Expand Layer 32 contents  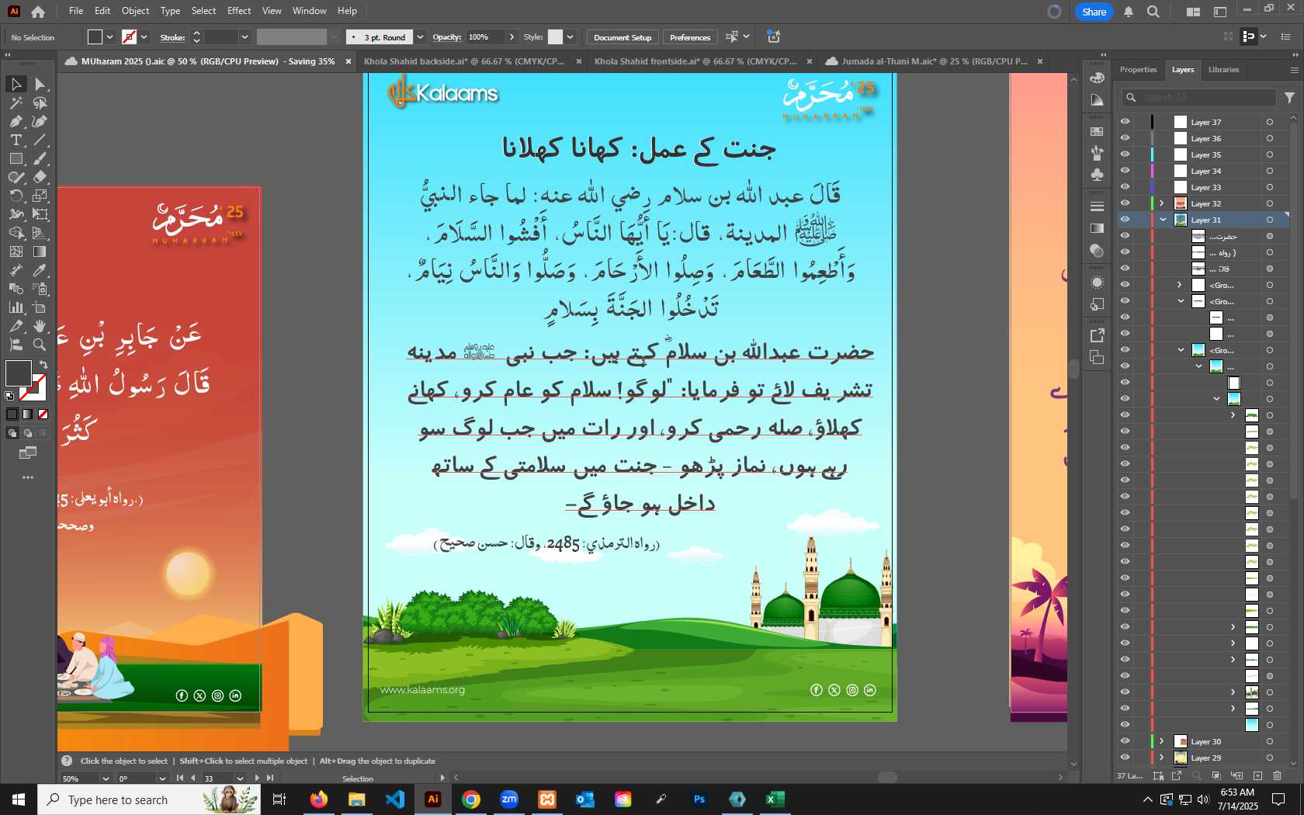1162,203
